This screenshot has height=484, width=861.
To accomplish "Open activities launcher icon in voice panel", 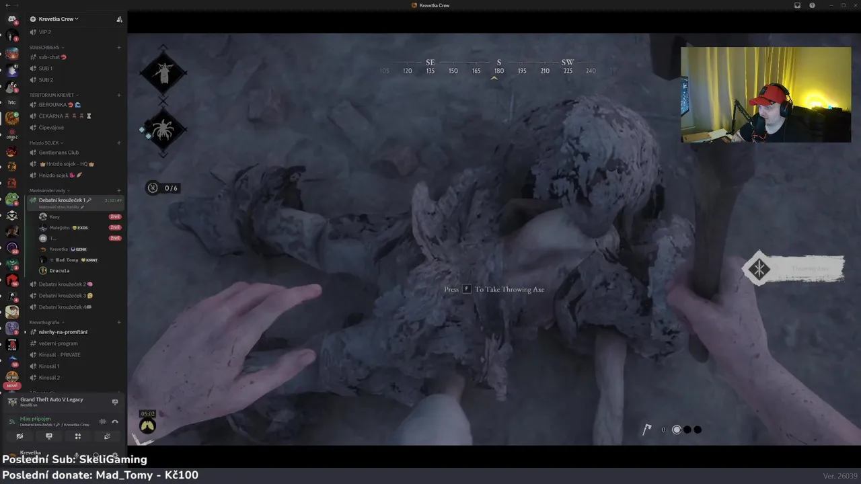I will click(x=78, y=436).
